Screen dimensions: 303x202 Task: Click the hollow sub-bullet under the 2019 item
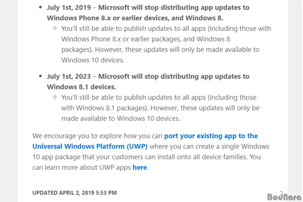coord(55,28)
